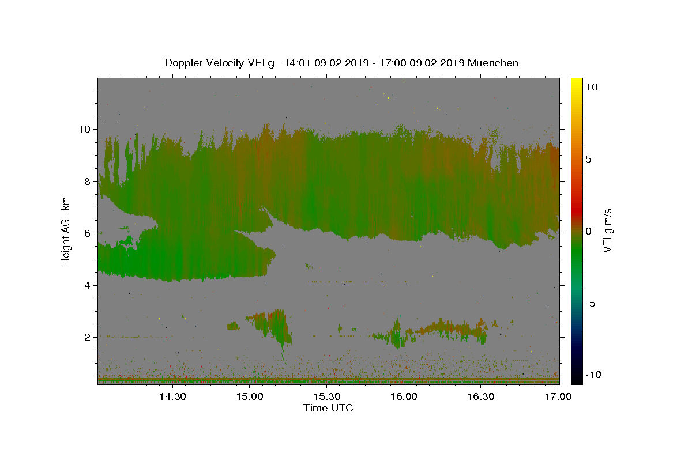Click the 'VELg m/s' colorbar label

pyautogui.click(x=607, y=231)
